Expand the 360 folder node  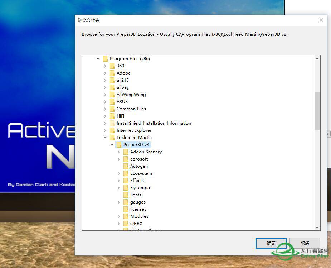click(105, 66)
